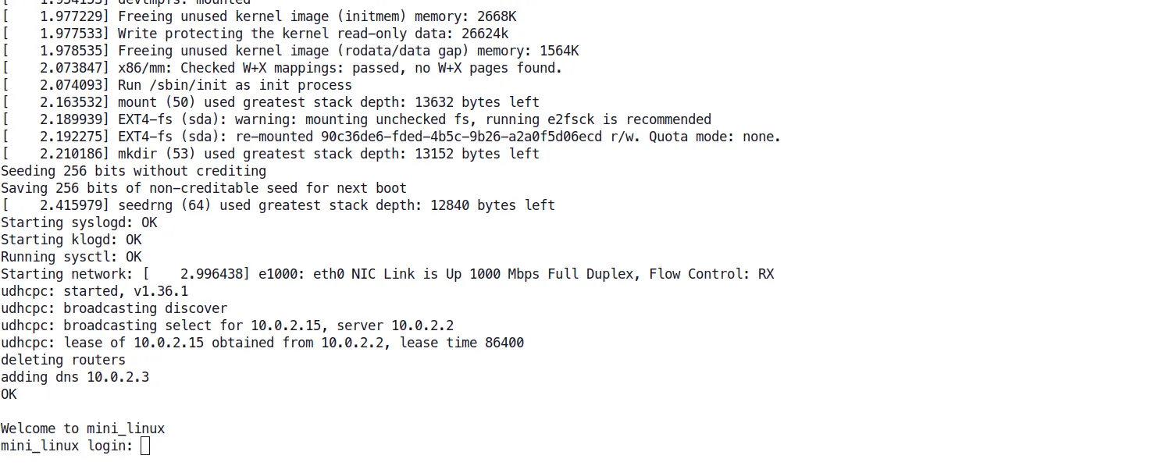1151x466 pixels.
Task: Click the mini_linux login prompt cursor
Action: [144, 446]
